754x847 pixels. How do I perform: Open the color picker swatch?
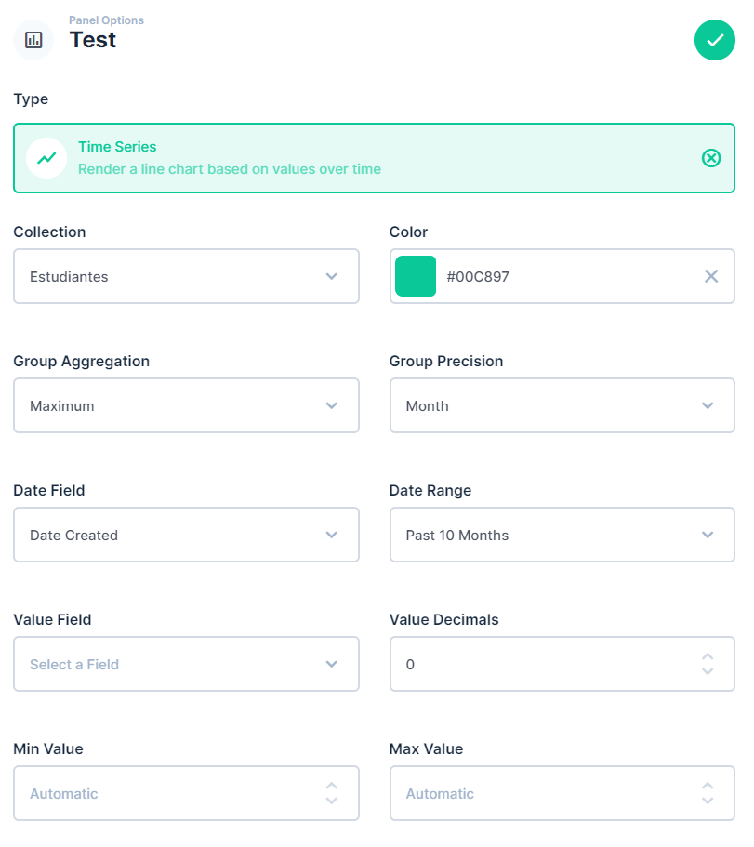[416, 276]
